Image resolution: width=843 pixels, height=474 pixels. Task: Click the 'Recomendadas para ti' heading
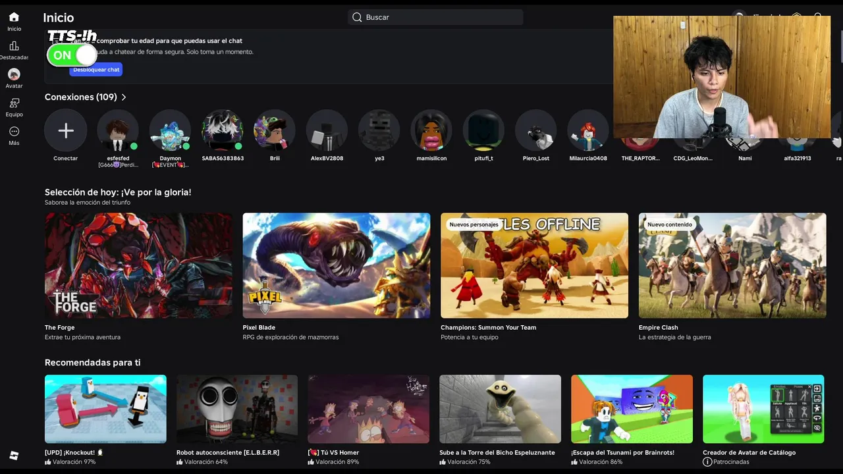tap(92, 363)
